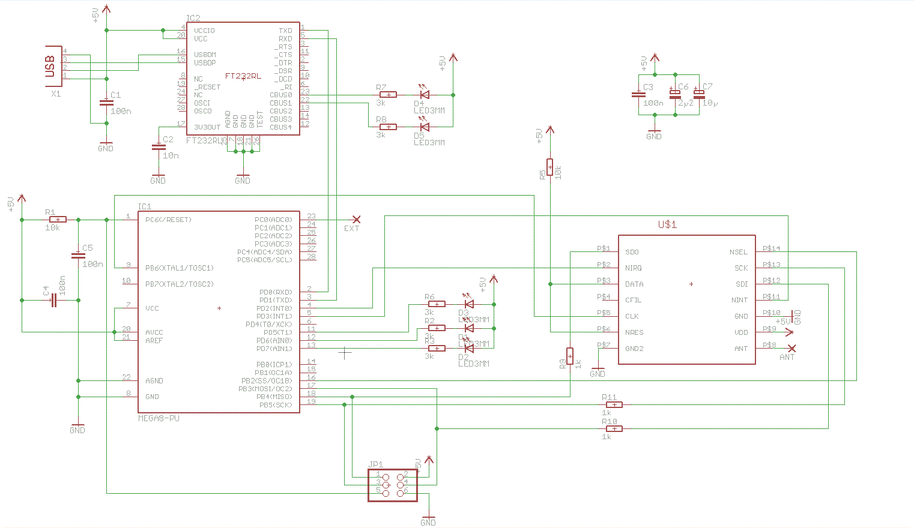Select resistor R3 symbol
The height and width of the screenshot is (528, 914).
437,348
